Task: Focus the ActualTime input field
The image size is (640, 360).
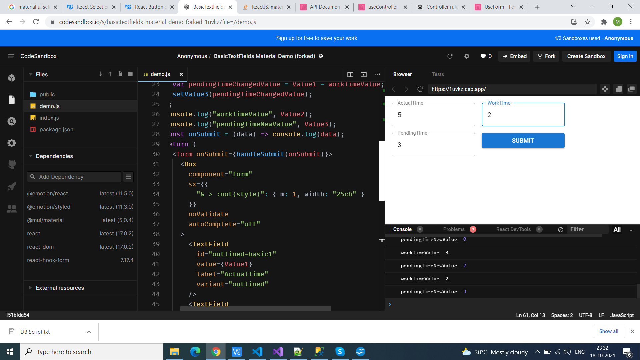Action: [x=433, y=115]
